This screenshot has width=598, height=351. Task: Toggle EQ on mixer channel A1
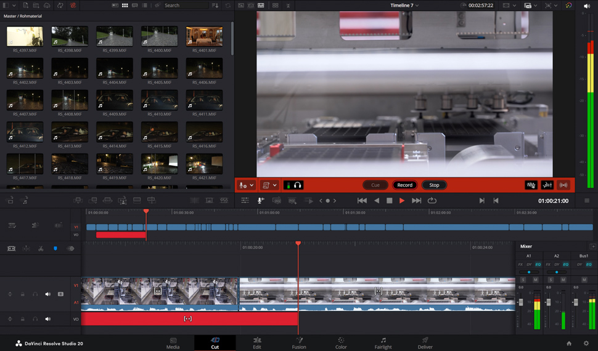(x=538, y=265)
